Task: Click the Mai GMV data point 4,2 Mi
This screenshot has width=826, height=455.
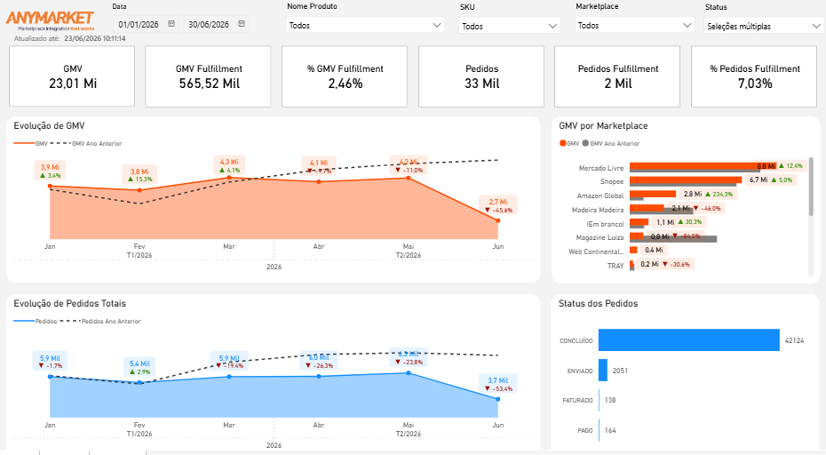Action: tap(409, 179)
